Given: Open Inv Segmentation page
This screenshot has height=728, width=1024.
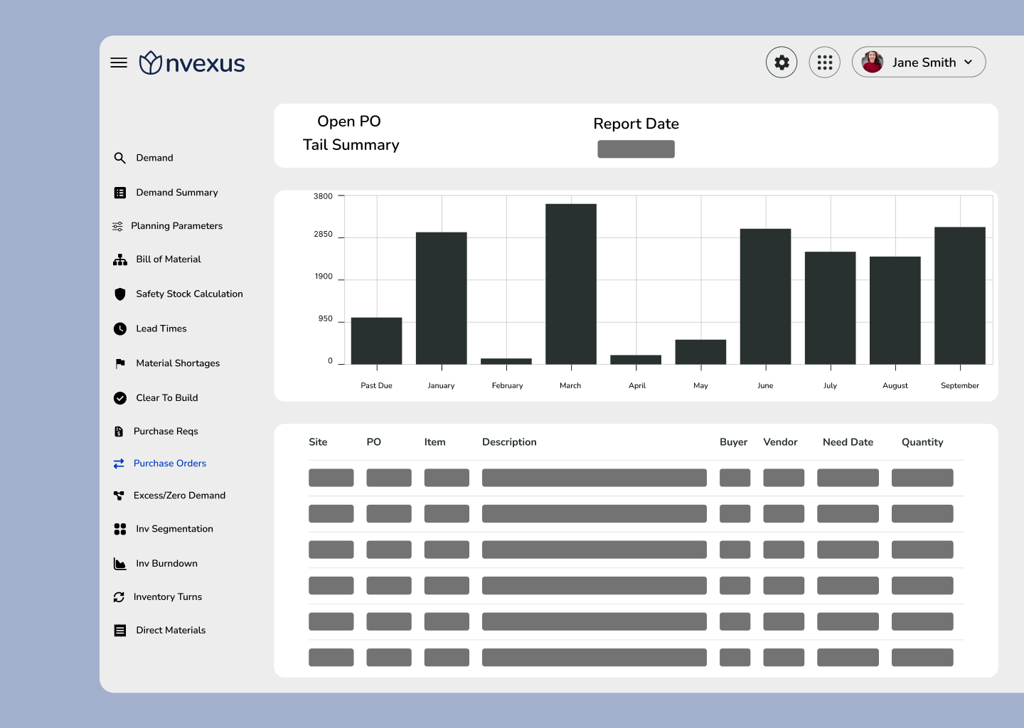Looking at the screenshot, I should coord(174,529).
